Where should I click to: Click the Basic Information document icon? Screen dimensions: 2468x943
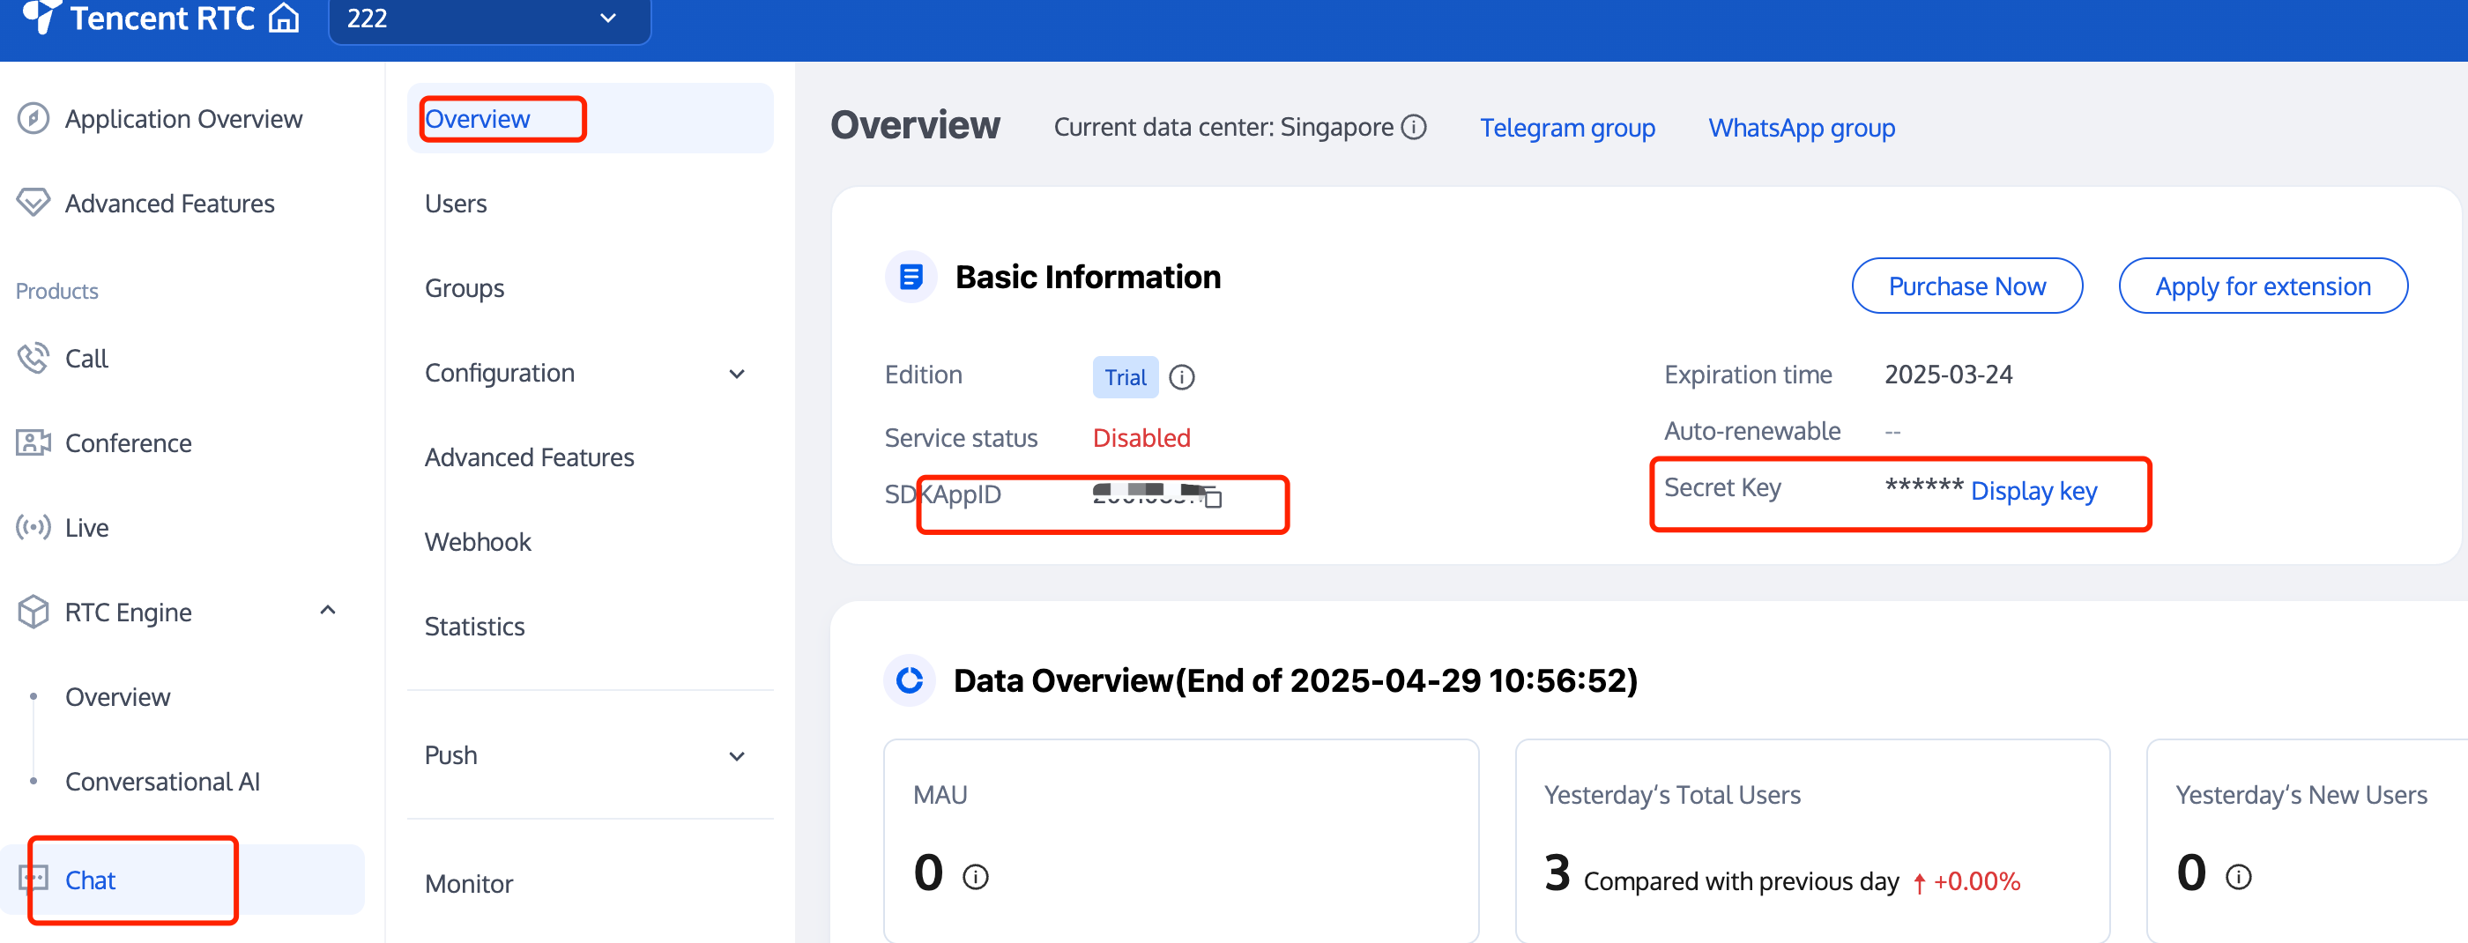pyautogui.click(x=911, y=277)
